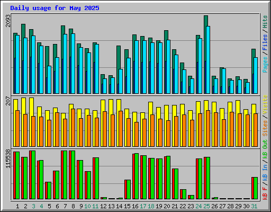Click the green kB Out bar for day 1
The width and height of the screenshot is (271, 212).
pyautogui.click(x=17, y=175)
